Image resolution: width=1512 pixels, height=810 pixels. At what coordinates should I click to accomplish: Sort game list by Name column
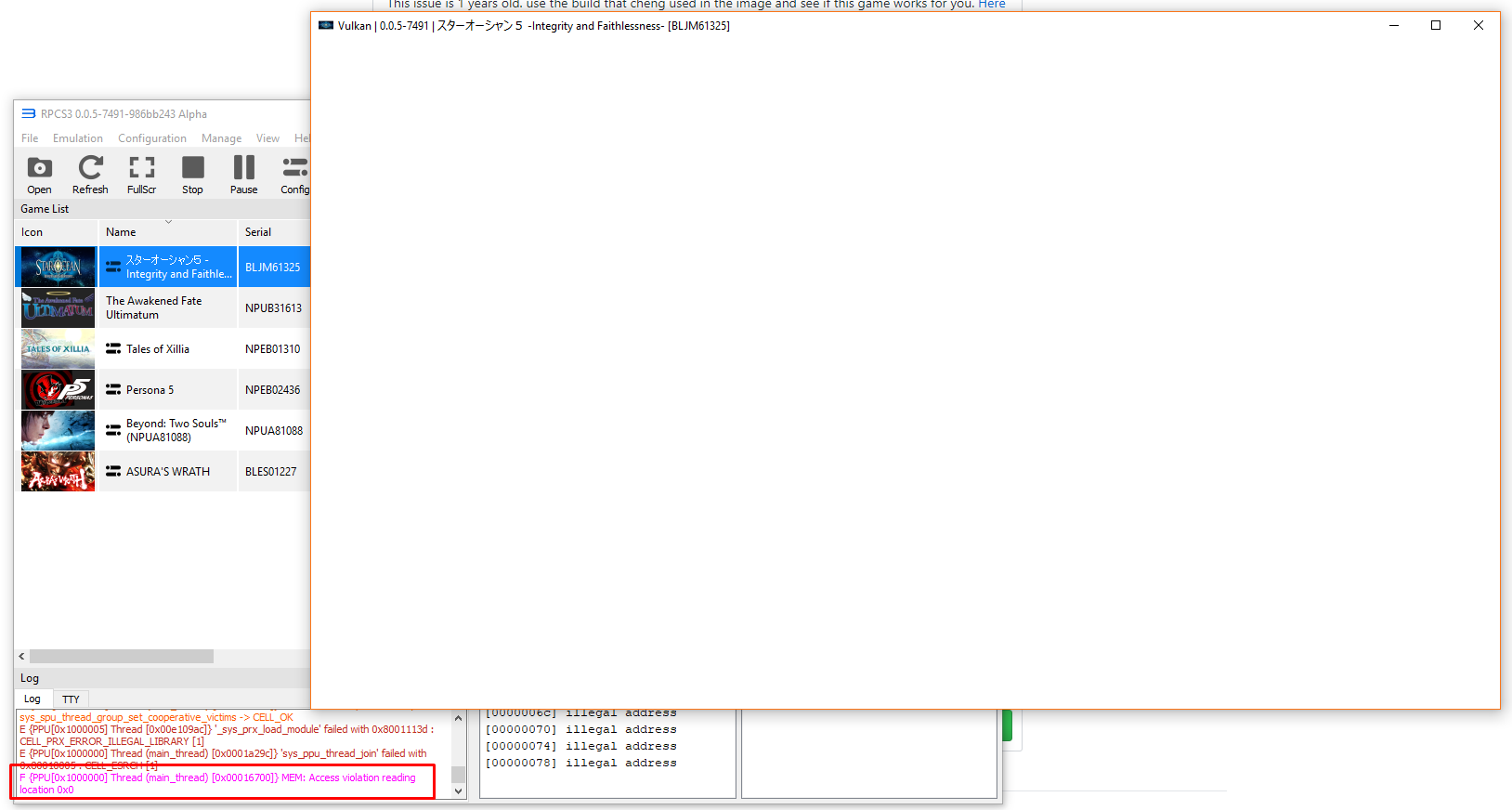click(167, 232)
